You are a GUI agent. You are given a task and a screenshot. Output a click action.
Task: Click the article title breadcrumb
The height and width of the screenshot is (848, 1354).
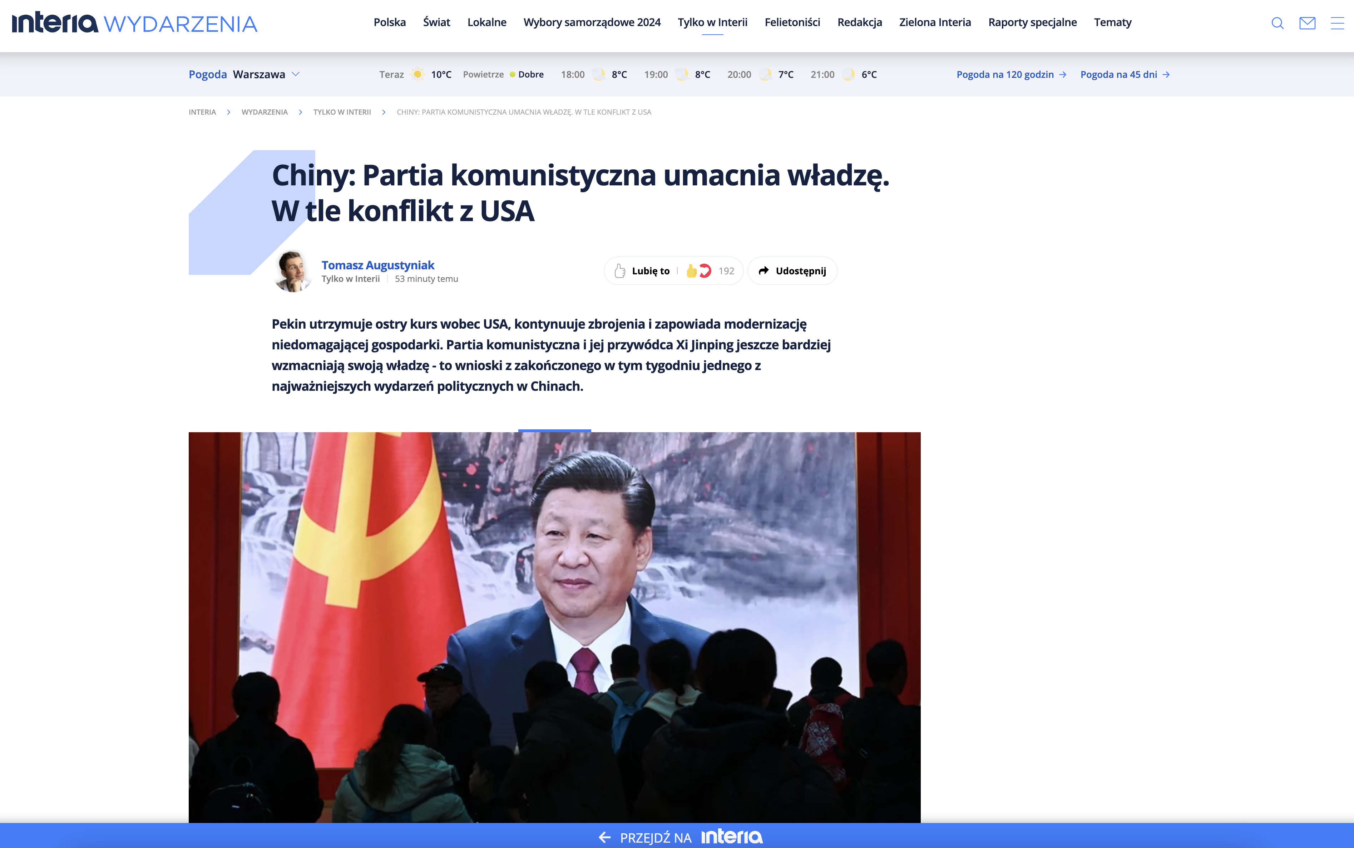pyautogui.click(x=524, y=112)
